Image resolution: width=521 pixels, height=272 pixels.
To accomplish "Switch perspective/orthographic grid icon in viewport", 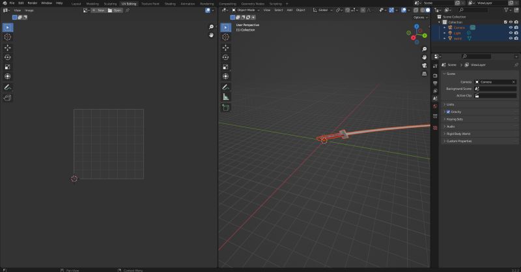I will [x=425, y=74].
